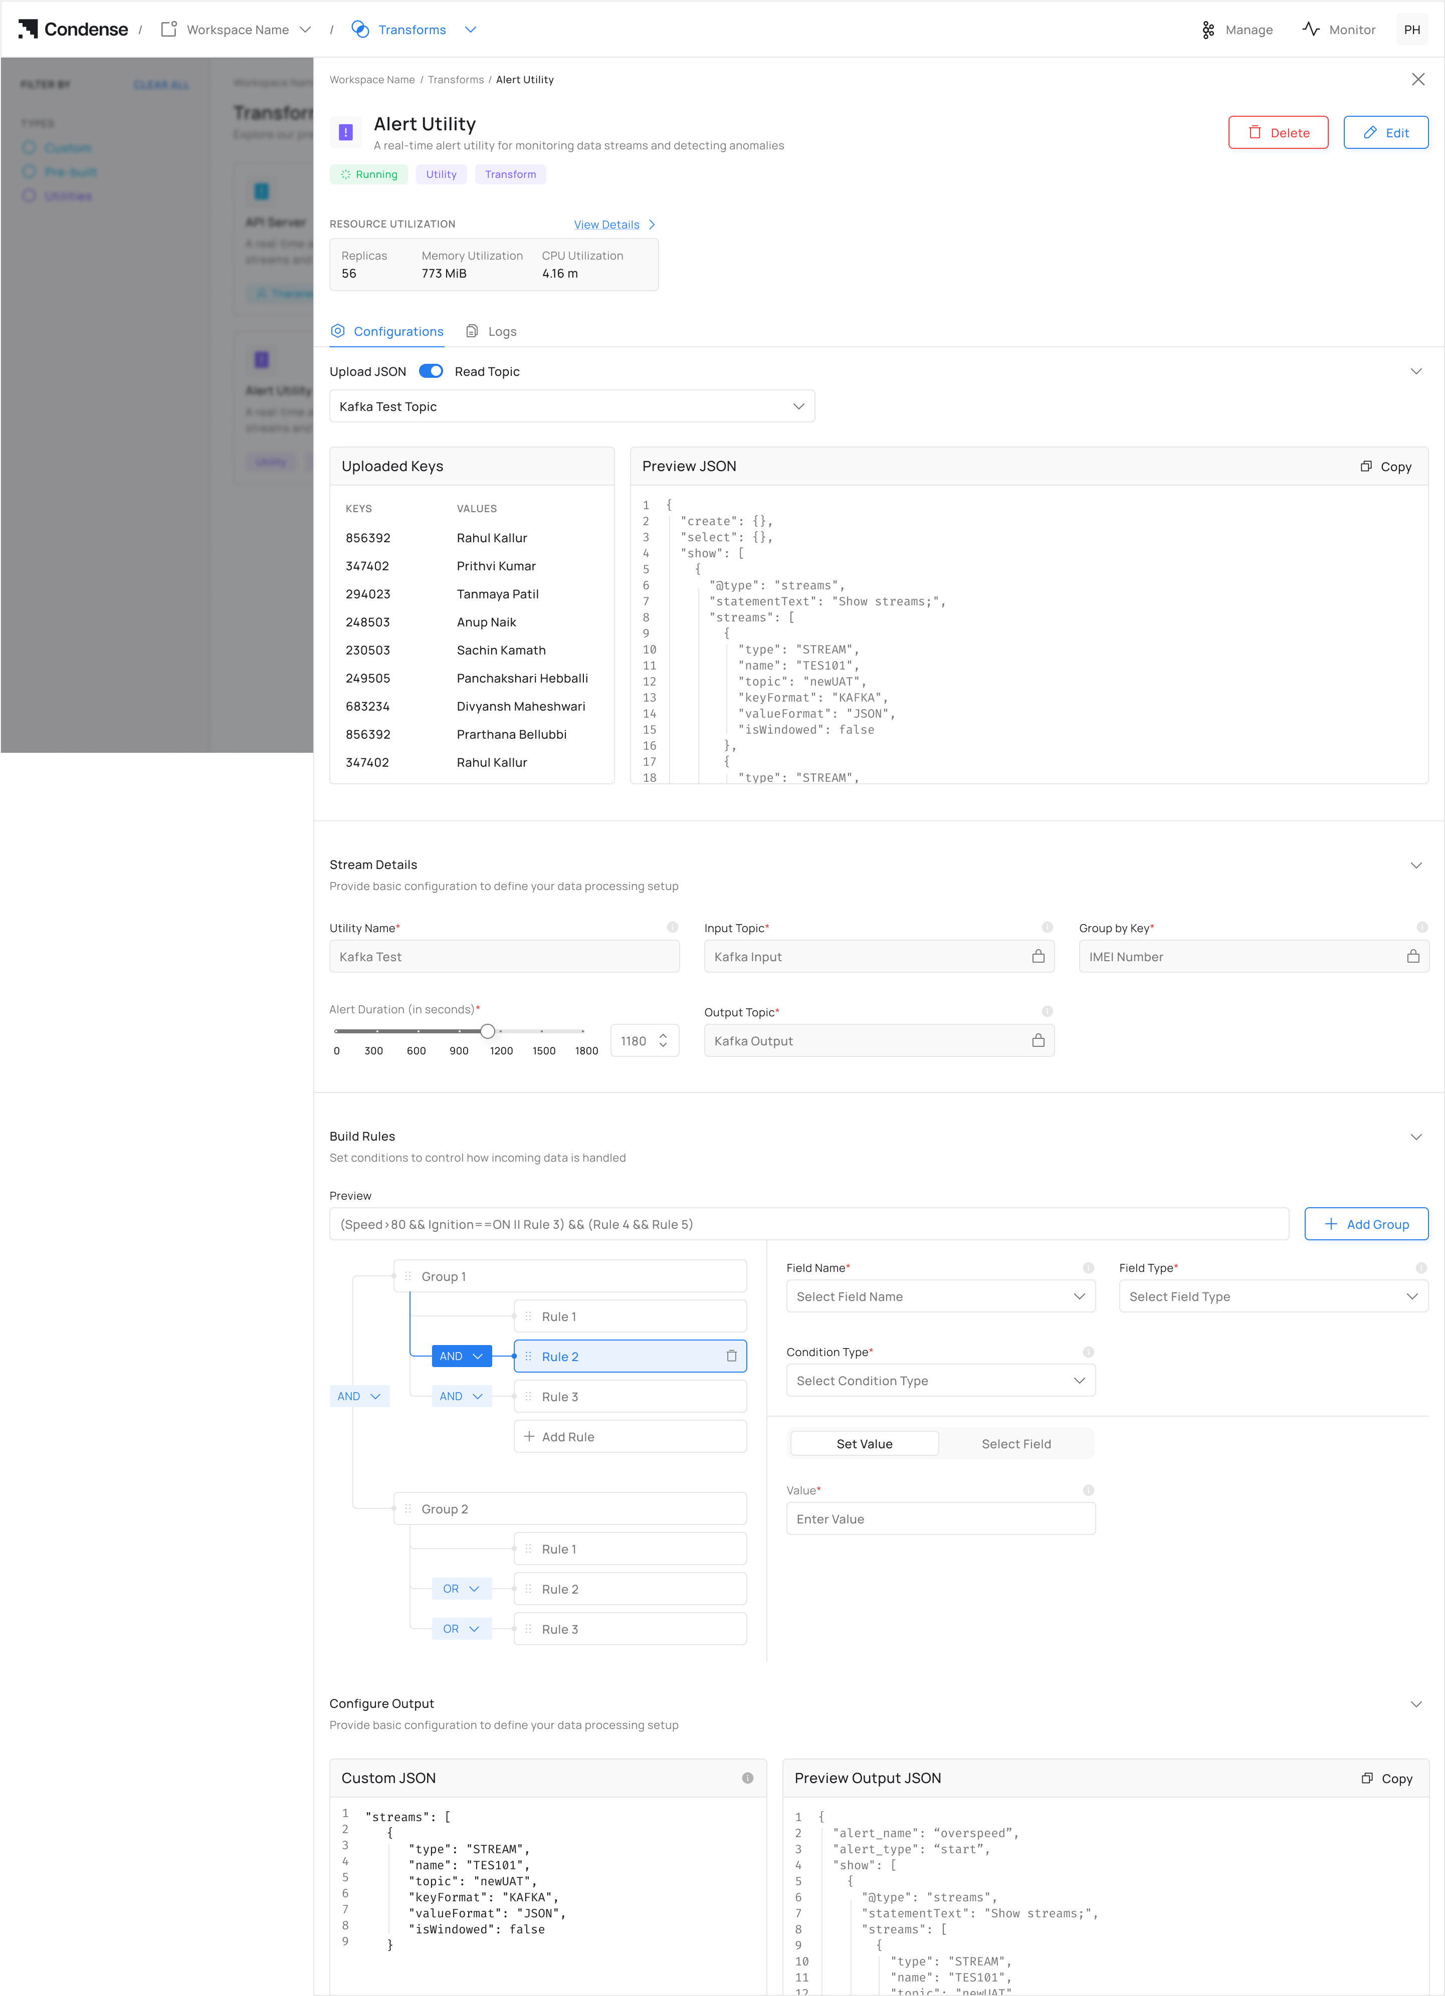
Task: Click the Manage icon in top bar
Action: pyautogui.click(x=1208, y=30)
